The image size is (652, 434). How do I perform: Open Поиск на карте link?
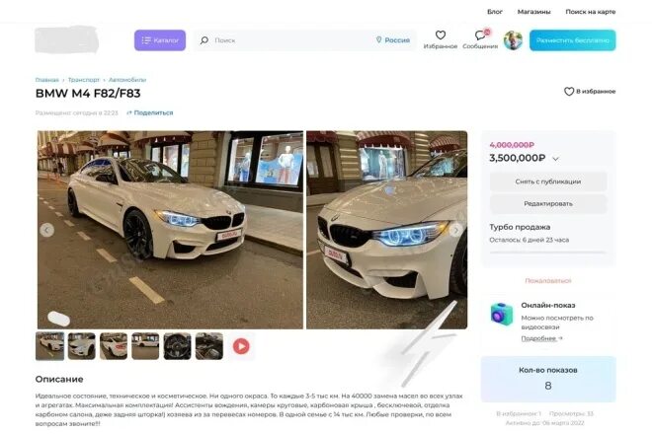click(x=591, y=12)
